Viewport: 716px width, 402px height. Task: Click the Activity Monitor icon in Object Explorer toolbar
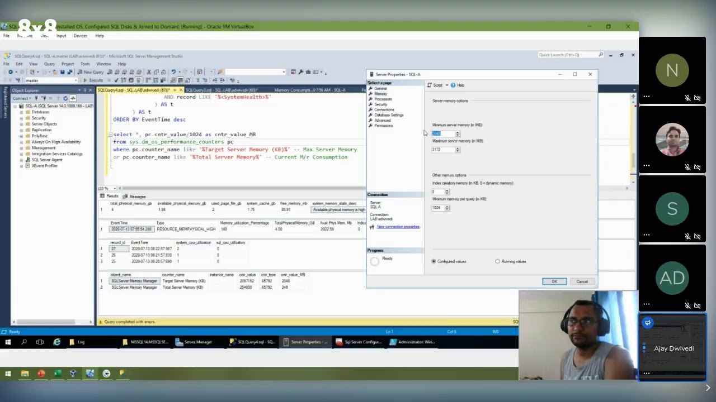[x=73, y=98]
